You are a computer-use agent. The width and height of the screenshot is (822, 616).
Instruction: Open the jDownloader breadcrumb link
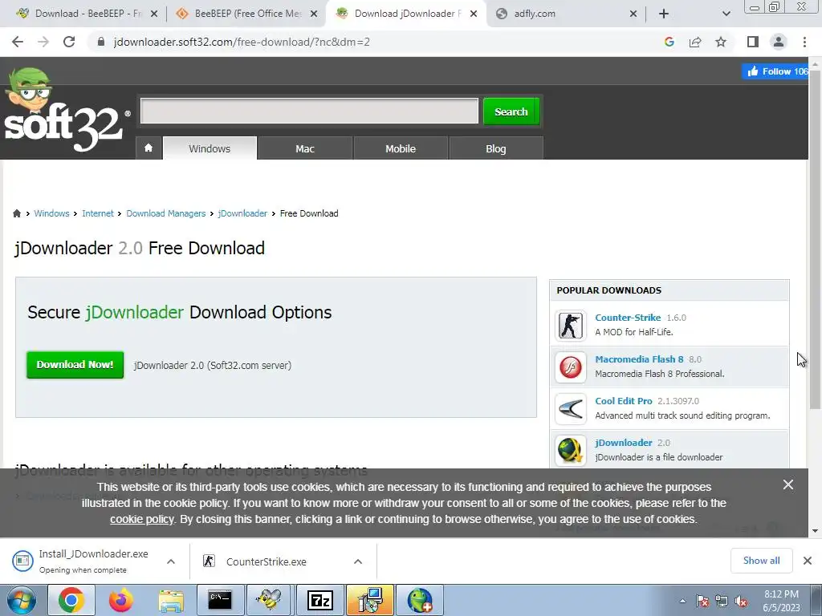242,213
